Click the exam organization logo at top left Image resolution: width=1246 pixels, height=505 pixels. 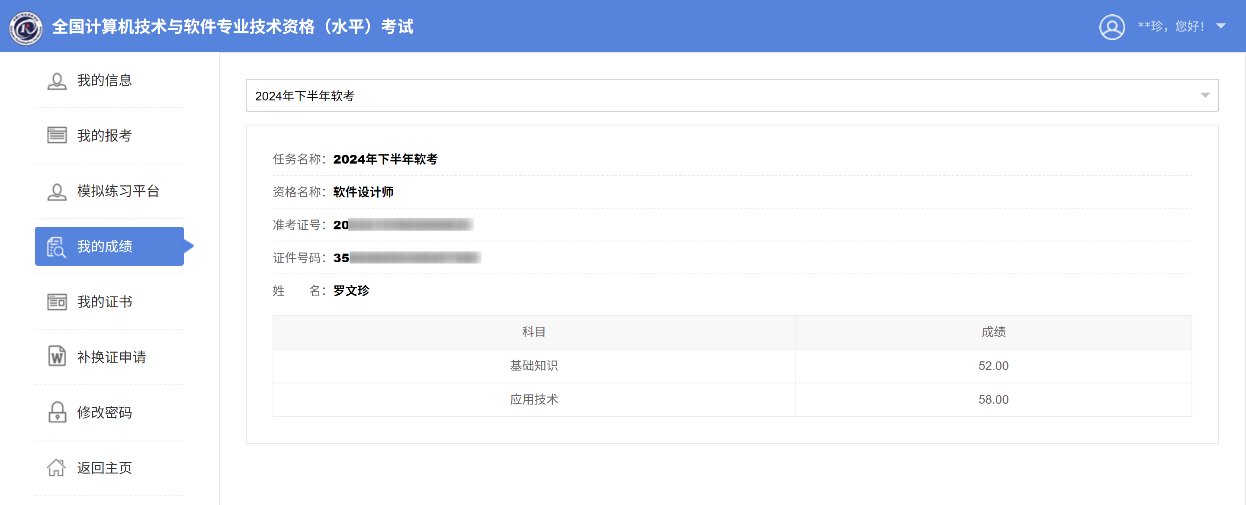coord(26,27)
